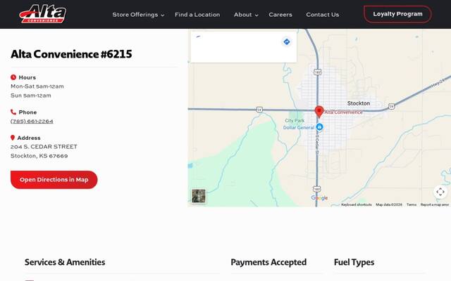
Task: Click the Payments Accepted heading
Action: tap(268, 262)
